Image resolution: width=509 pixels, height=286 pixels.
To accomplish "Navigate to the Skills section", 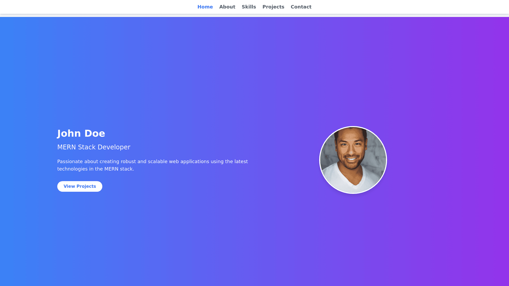I will tap(249, 7).
